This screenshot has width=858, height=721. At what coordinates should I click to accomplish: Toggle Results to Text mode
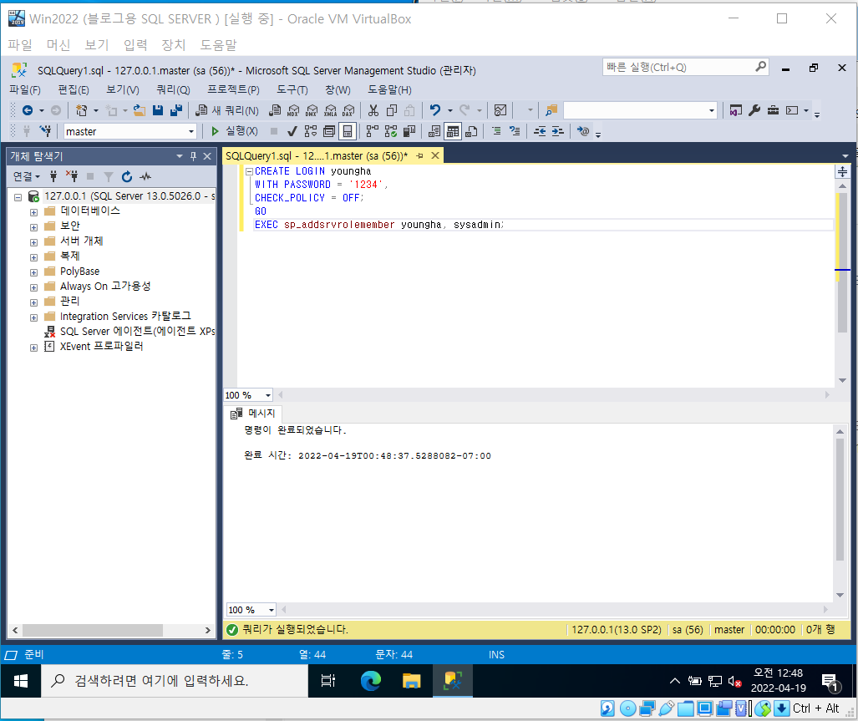tap(434, 131)
